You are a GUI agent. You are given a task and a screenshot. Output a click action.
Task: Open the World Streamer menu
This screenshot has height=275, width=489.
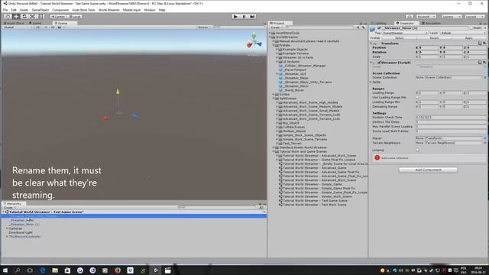coord(108,10)
